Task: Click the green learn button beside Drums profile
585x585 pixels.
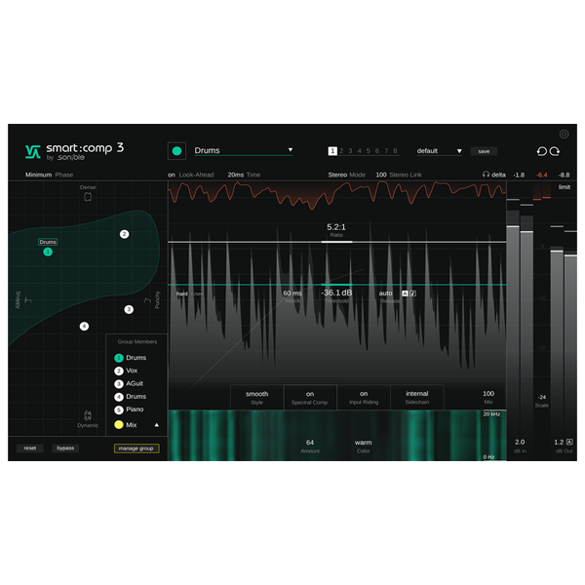Action: (176, 150)
